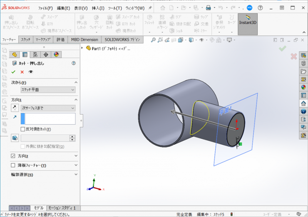Click the blue face selection box
The width and height of the screenshot is (308, 217).
48,119
